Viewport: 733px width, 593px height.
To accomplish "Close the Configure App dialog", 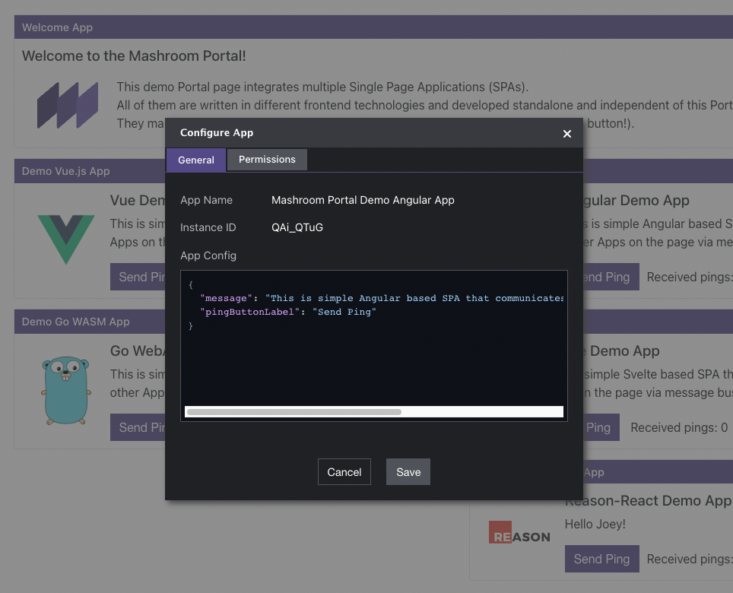I will [567, 134].
